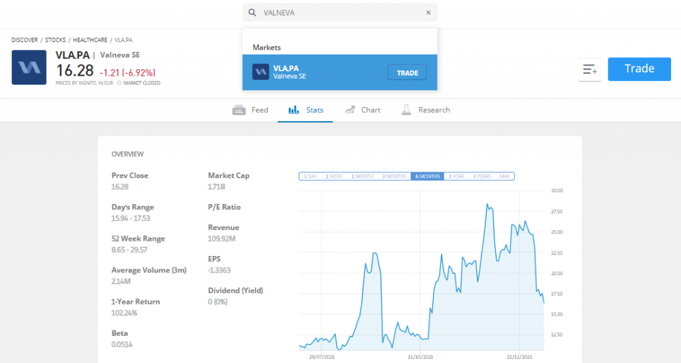This screenshot has height=363, width=681.
Task: Open the Research tab
Action: point(426,110)
